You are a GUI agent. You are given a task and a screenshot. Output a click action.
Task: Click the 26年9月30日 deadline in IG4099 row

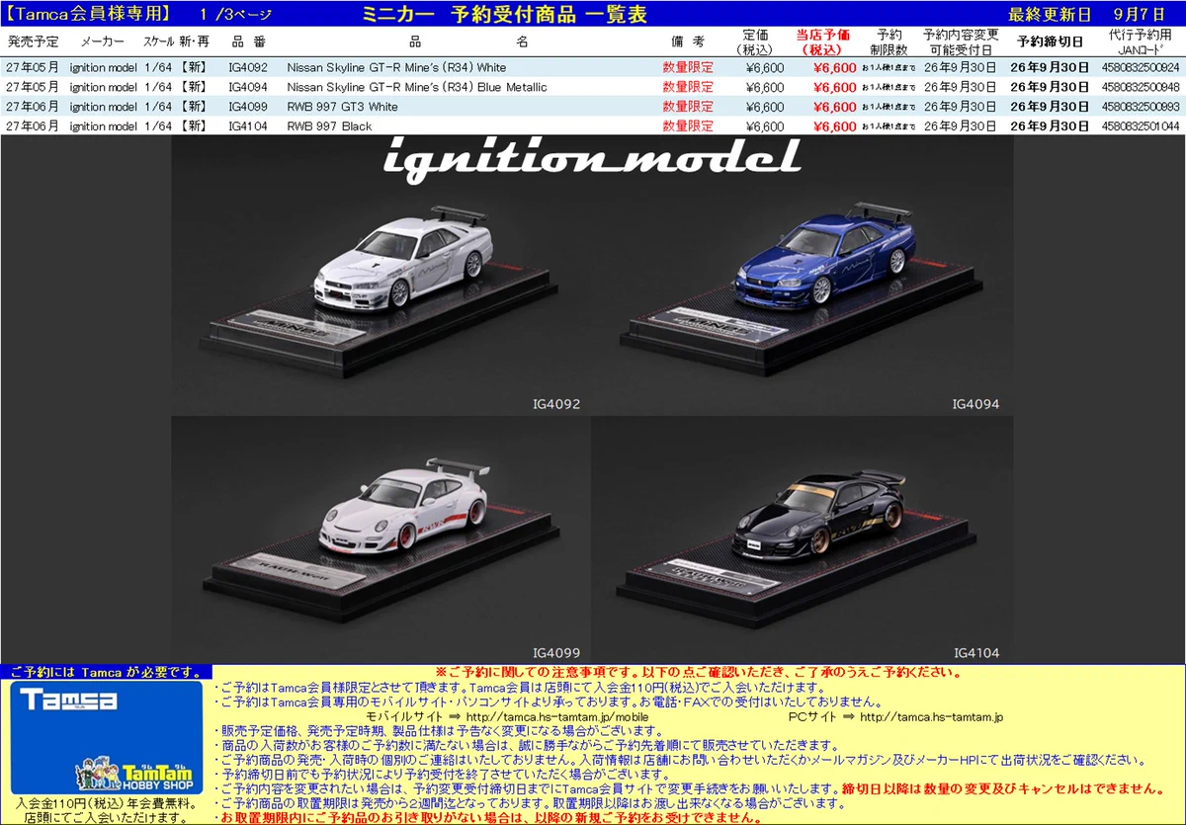(1050, 107)
